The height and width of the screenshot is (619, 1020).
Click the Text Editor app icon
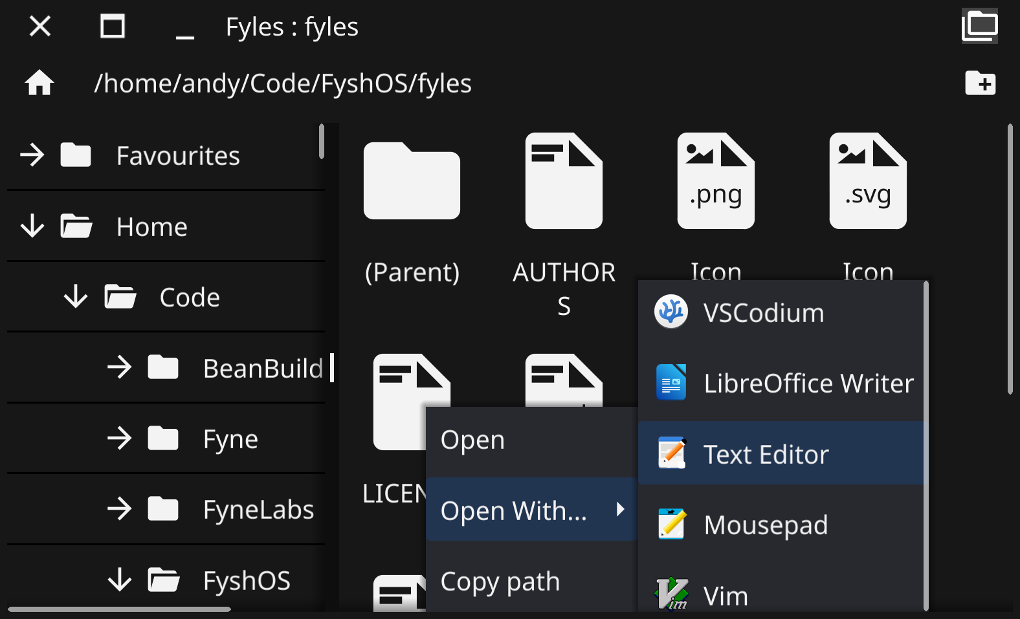click(x=671, y=453)
